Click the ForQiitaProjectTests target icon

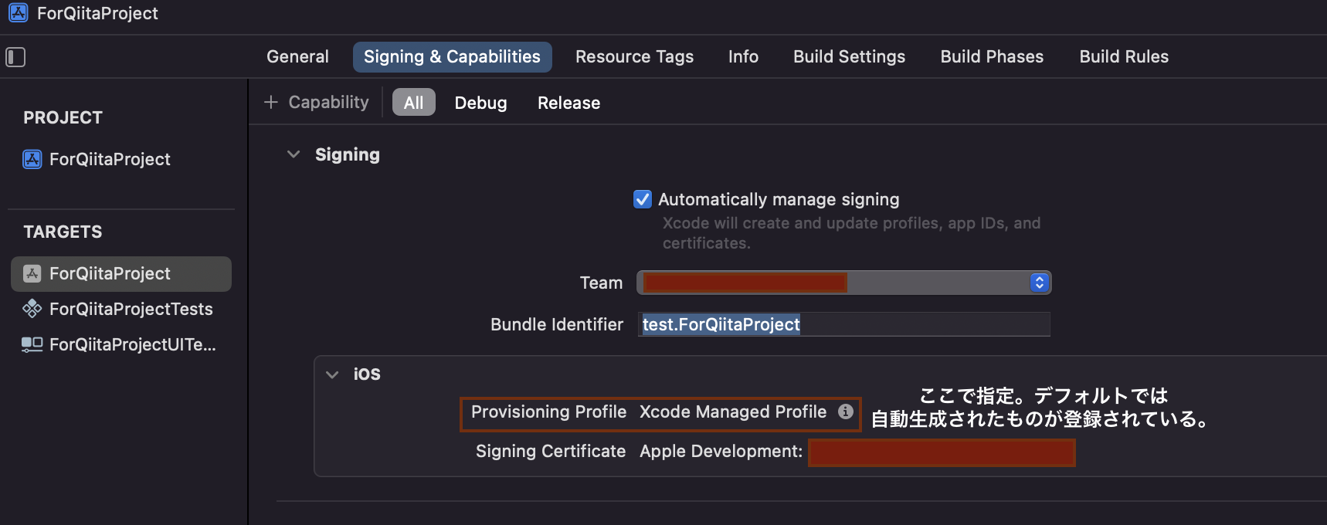click(32, 309)
